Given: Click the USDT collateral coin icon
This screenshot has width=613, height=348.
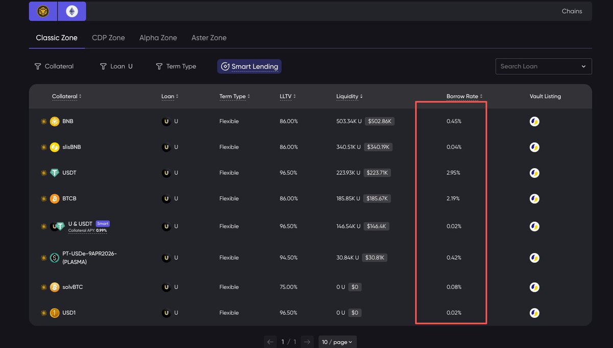Looking at the screenshot, I should tap(55, 173).
